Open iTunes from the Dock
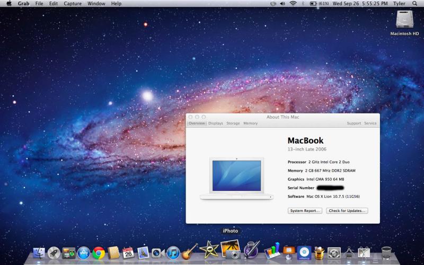 pyautogui.click(x=173, y=253)
